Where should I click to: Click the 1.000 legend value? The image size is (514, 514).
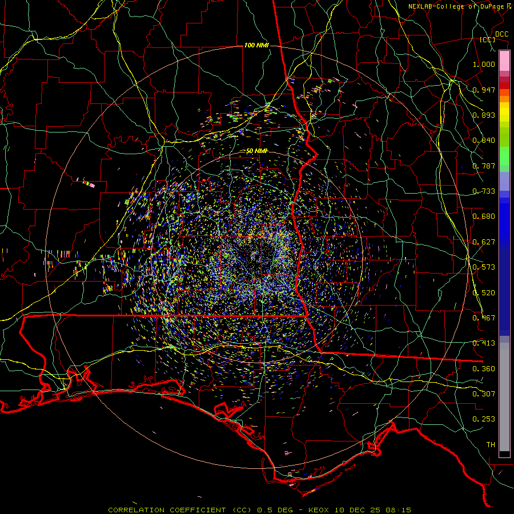pos(484,64)
